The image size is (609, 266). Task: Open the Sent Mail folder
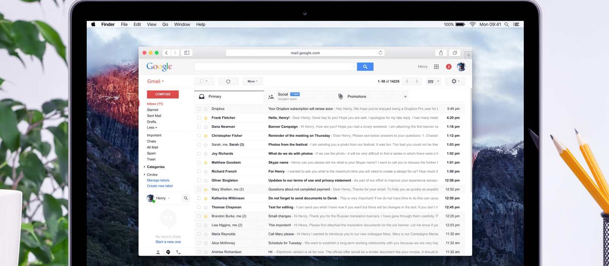154,116
